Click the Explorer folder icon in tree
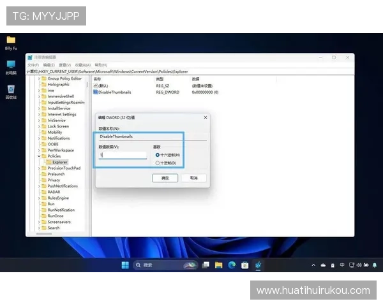Screen dimensions: 383x306 tap(49, 162)
